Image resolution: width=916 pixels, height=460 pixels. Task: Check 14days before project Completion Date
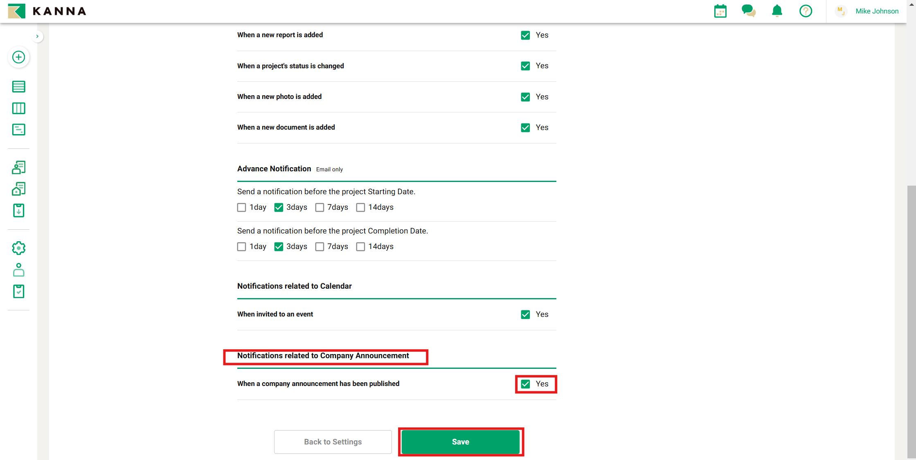[360, 247]
